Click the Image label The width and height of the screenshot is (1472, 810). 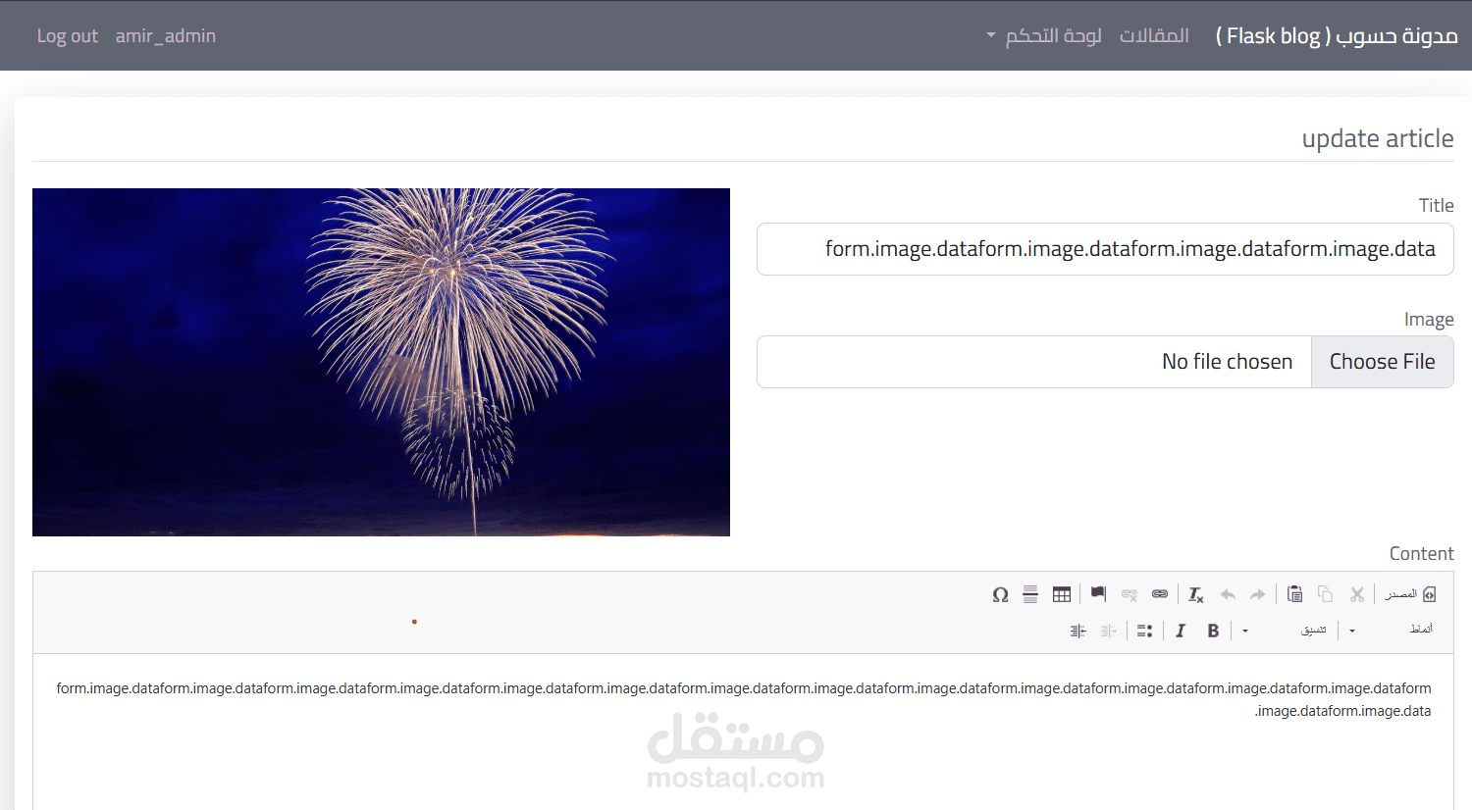pyautogui.click(x=1429, y=320)
